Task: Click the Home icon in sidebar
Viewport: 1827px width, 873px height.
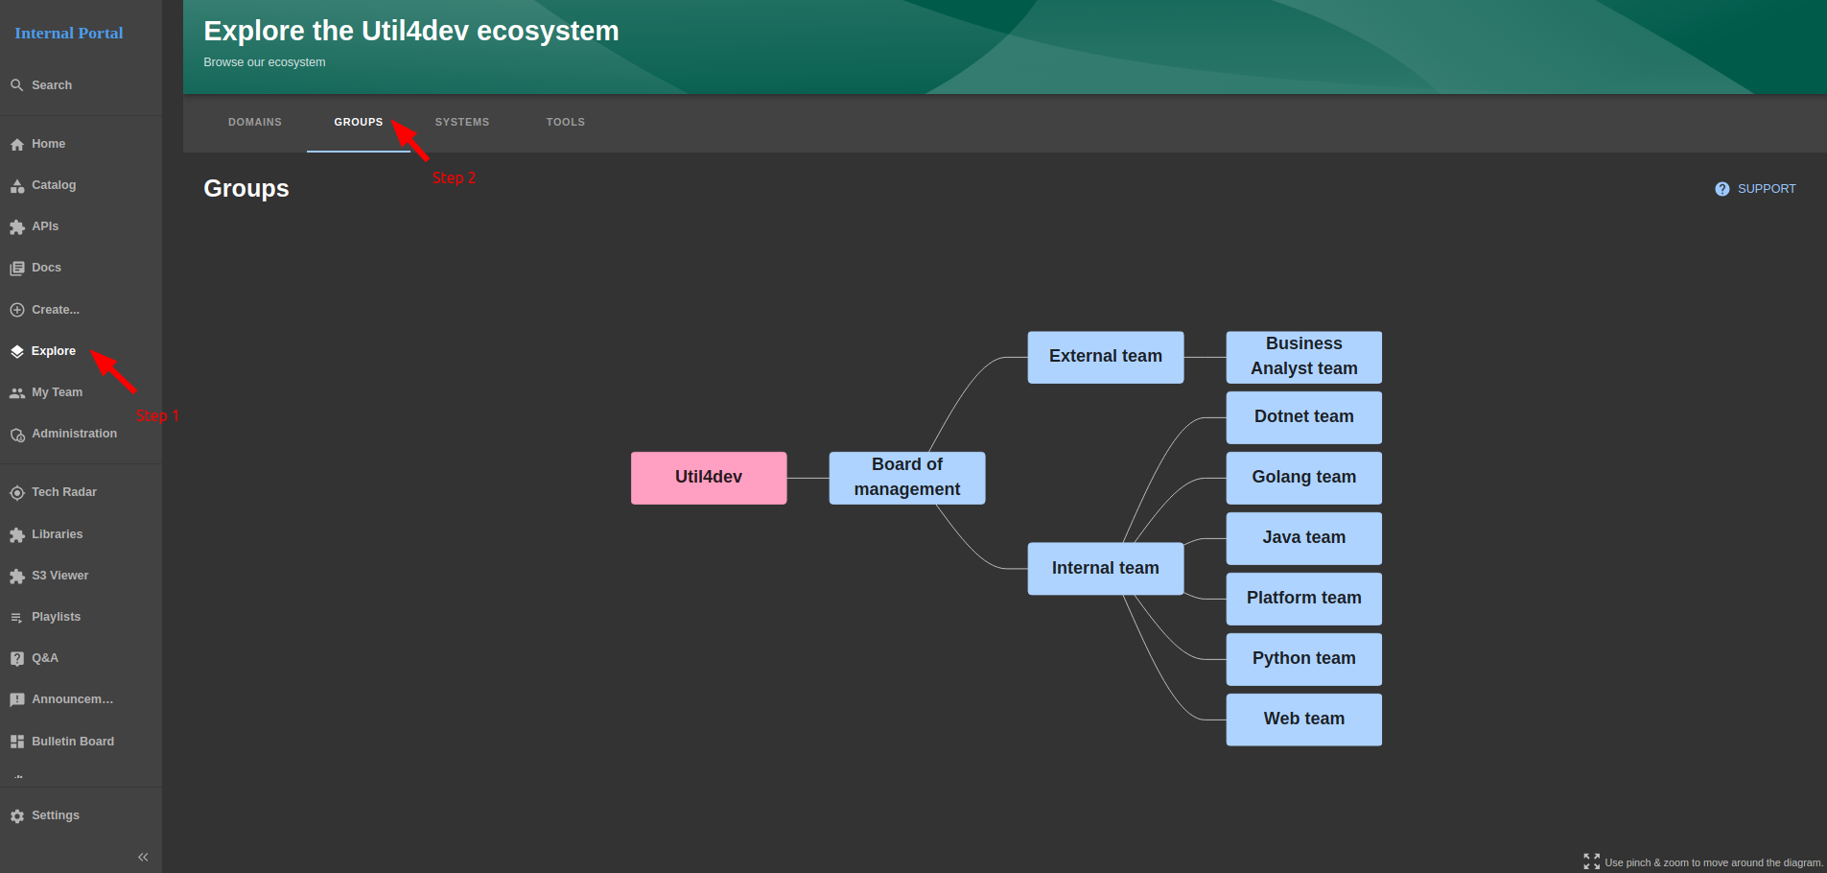Action: (17, 145)
